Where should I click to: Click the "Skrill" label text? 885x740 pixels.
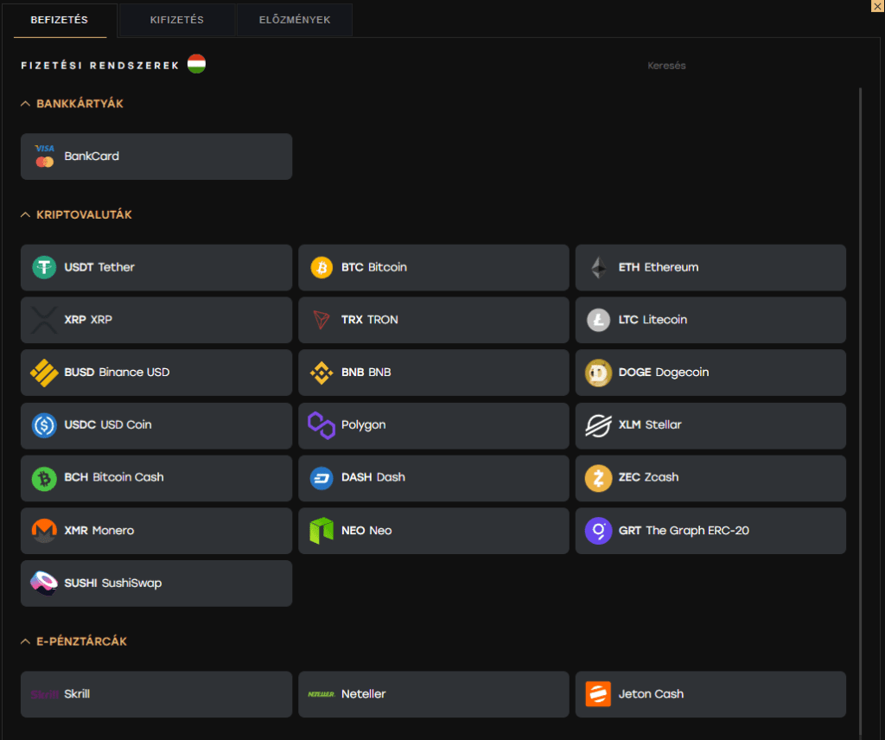pyautogui.click(x=77, y=694)
